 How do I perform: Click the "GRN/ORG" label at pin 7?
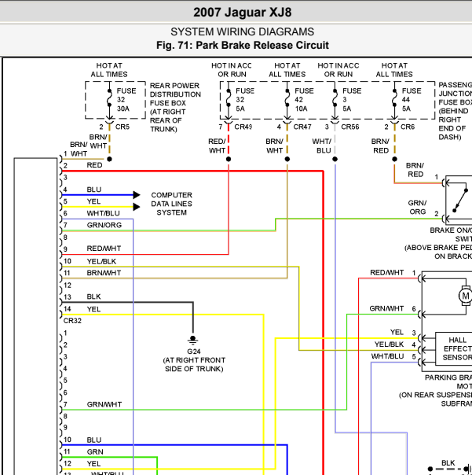click(x=104, y=225)
